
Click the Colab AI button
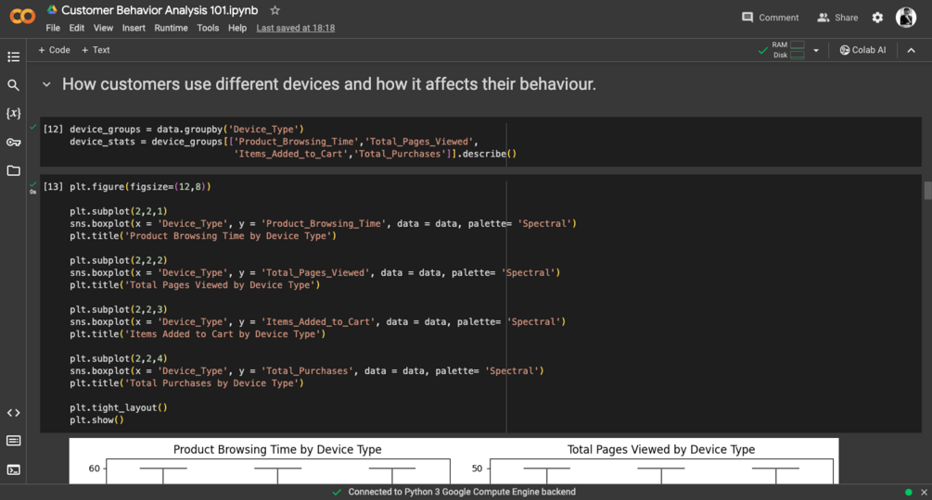click(862, 50)
